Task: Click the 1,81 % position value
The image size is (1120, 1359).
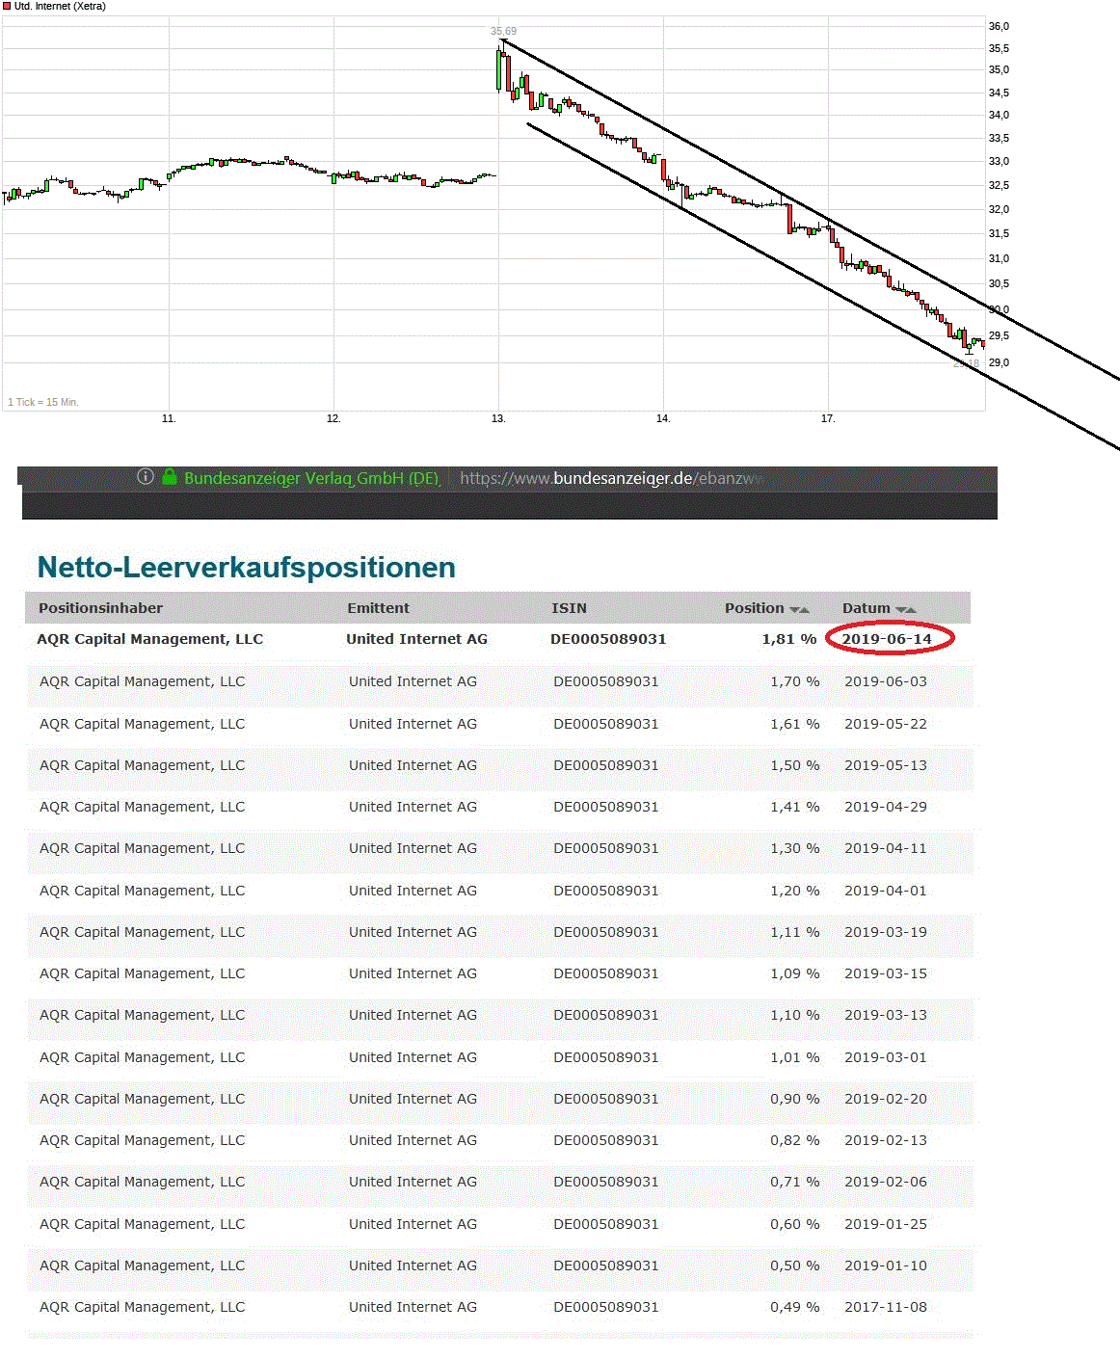Action: [x=789, y=639]
